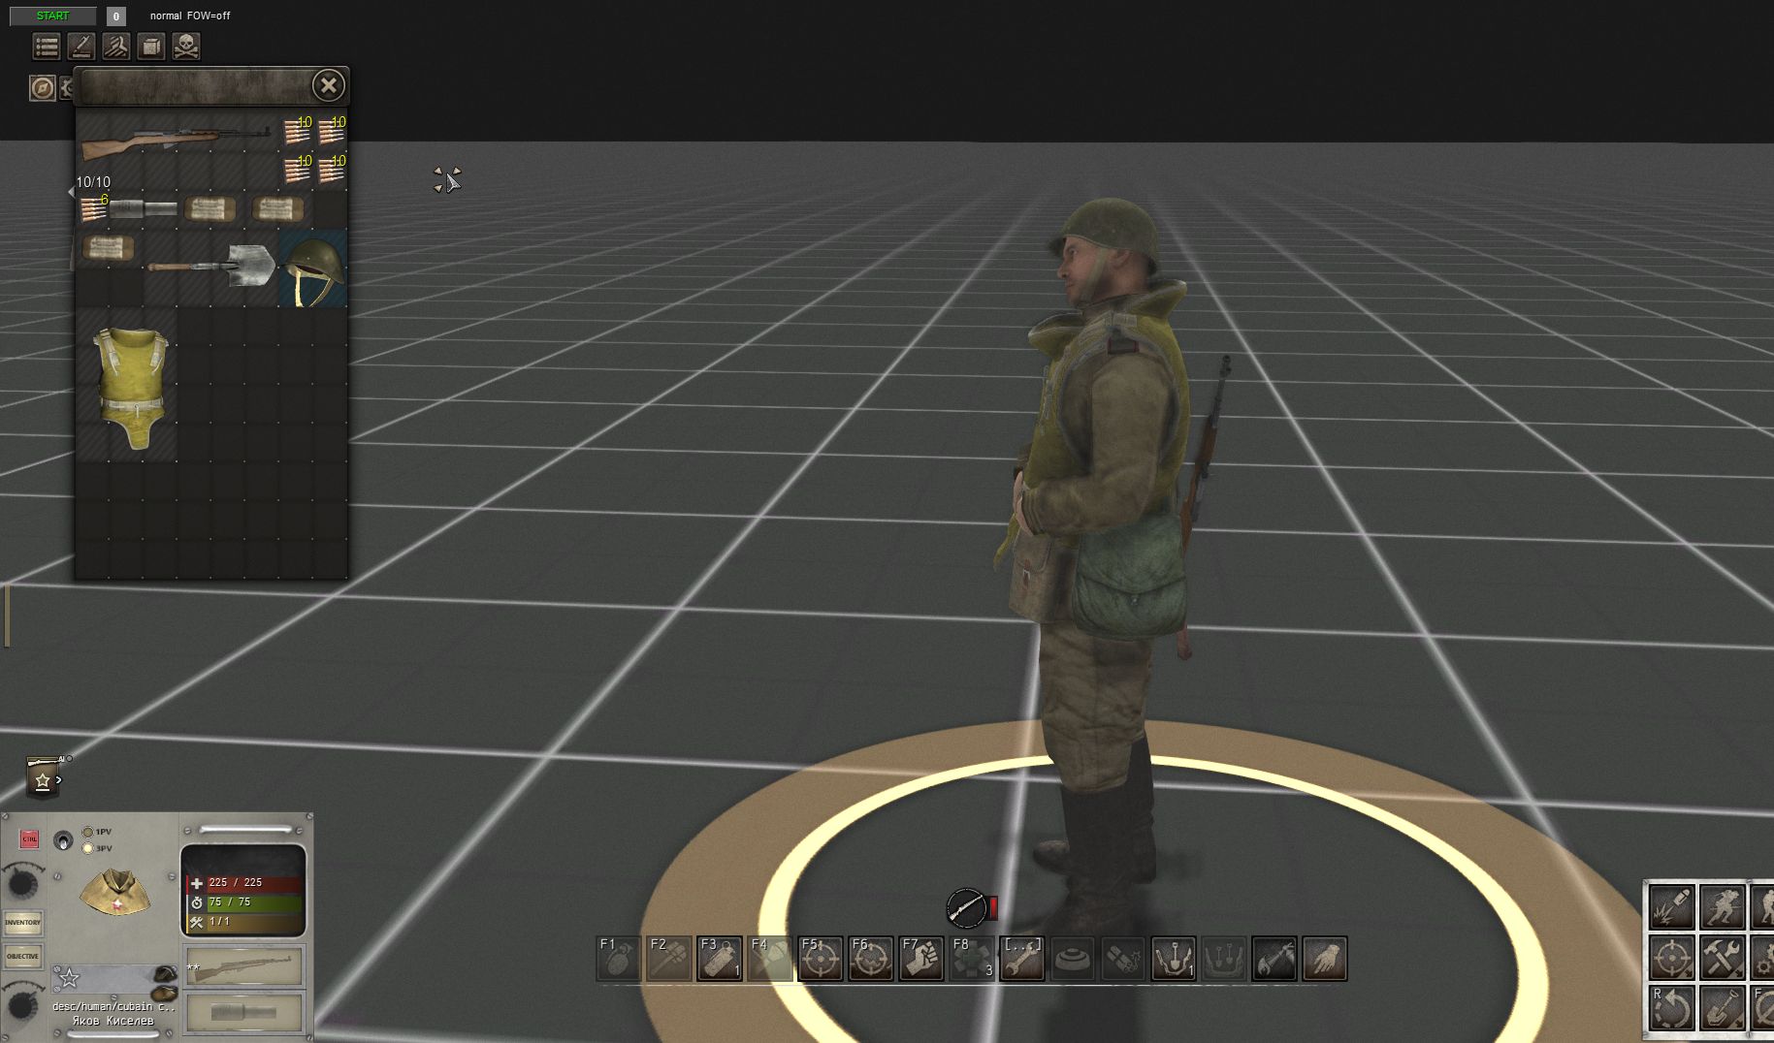Click the small arrow left of inventory ammo row
The height and width of the screenshot is (1043, 1774).
[x=71, y=192]
